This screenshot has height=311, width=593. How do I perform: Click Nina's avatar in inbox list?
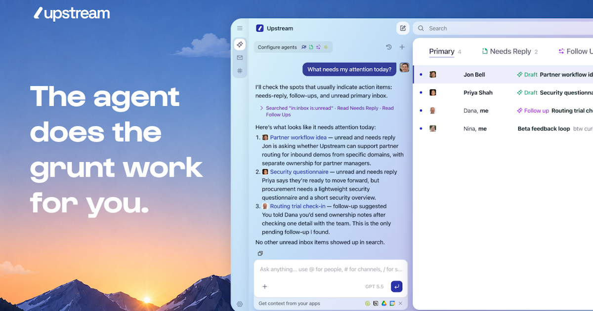[433, 128]
